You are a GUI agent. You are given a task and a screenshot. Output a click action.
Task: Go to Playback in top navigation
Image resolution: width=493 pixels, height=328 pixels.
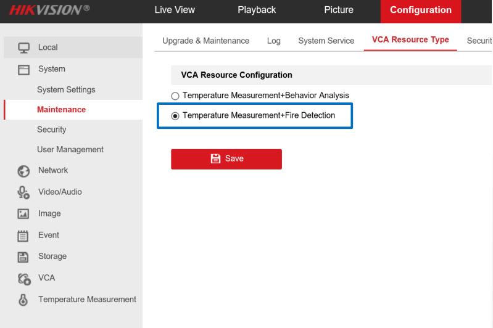click(257, 10)
